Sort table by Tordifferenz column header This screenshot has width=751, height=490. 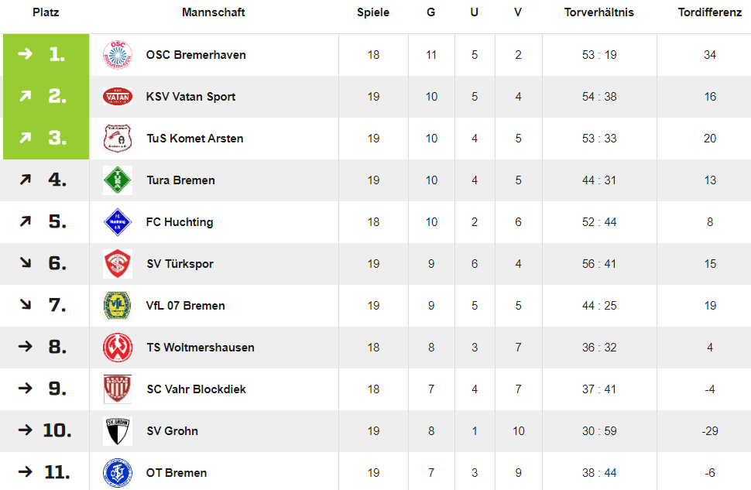point(710,12)
